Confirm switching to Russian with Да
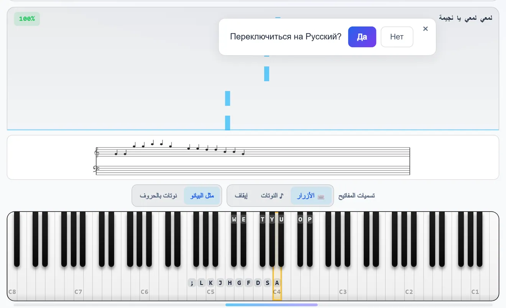The height and width of the screenshot is (308, 506). click(362, 37)
